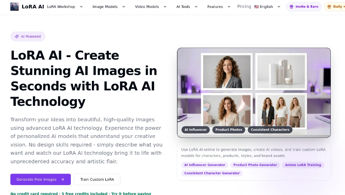Click the woman in beige blazer photo
Screen dimensions: 345x195
[x=227, y=111]
